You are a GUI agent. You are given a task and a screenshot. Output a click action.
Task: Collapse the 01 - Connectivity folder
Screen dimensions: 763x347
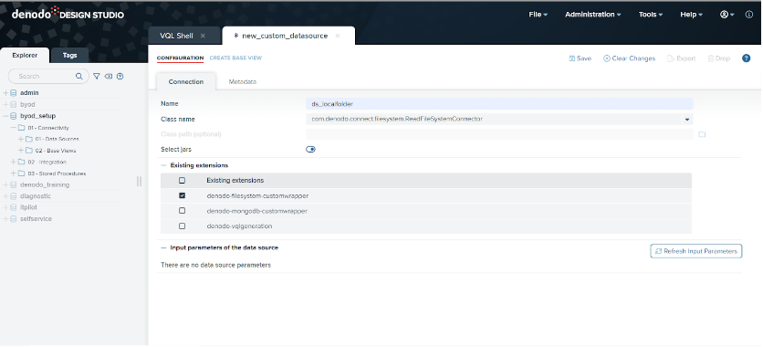(13, 128)
